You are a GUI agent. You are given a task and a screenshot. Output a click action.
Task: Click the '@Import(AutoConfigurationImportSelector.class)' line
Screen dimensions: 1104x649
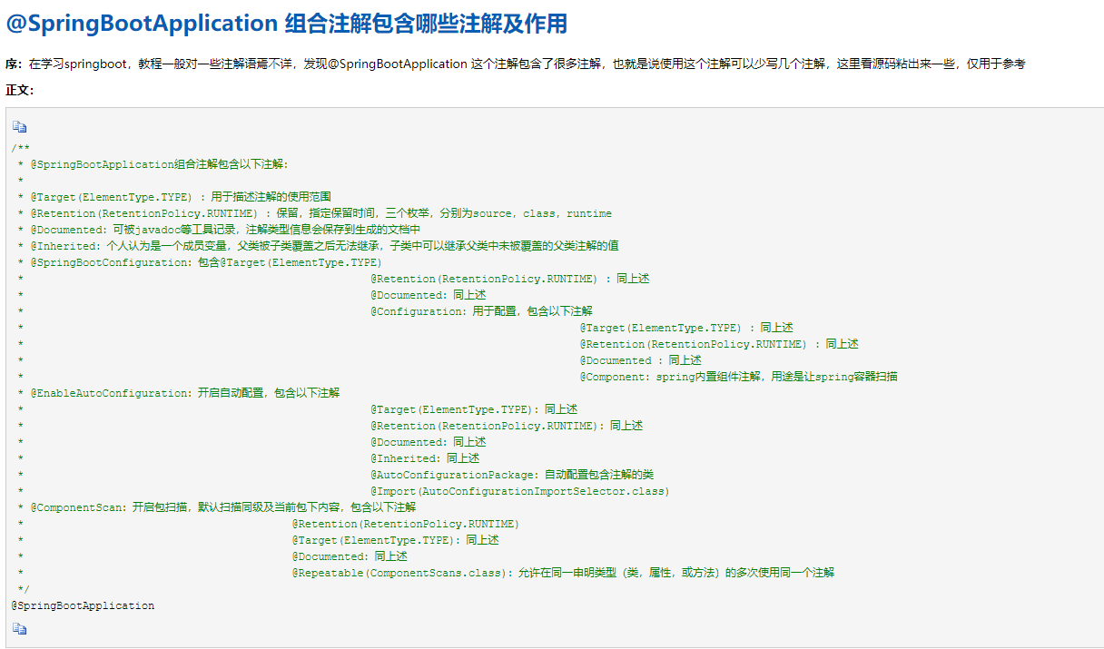pyautogui.click(x=520, y=491)
